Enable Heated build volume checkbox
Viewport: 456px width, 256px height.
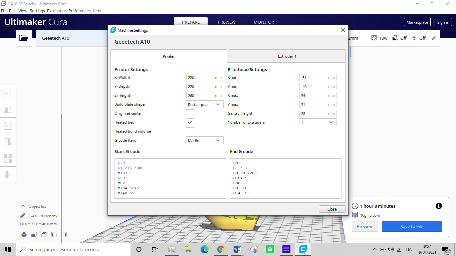tap(190, 131)
